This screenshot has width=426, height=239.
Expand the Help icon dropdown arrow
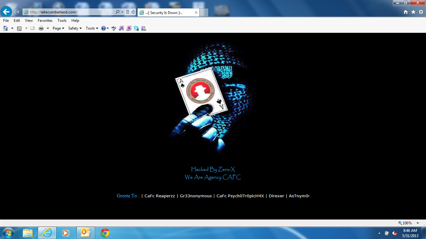[x=108, y=28]
